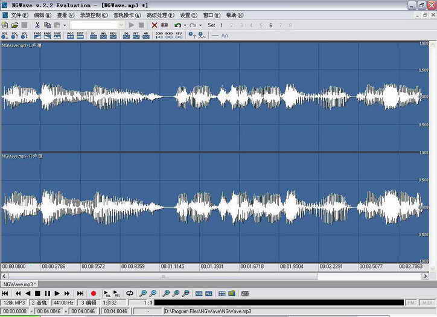
Task: Select marker Set number 6
Action: [x=270, y=25]
